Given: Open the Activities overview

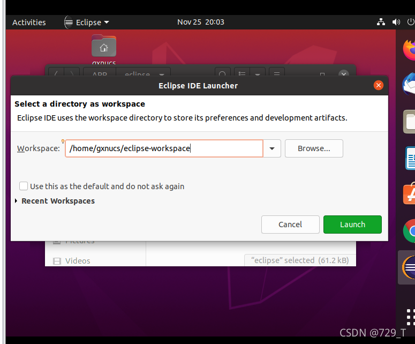Looking at the screenshot, I should click(29, 23).
